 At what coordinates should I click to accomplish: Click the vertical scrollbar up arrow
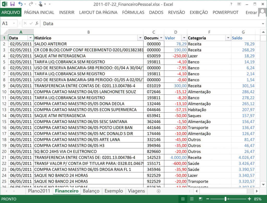(x=263, y=32)
